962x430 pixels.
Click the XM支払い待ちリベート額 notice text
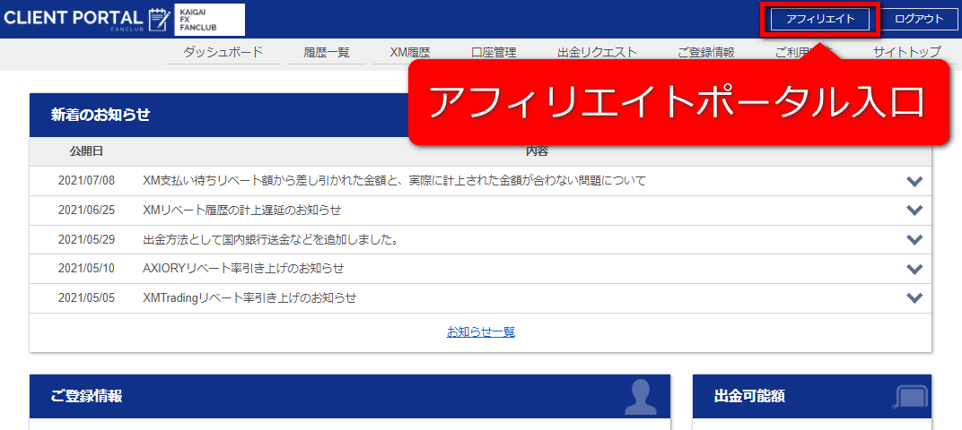point(395,181)
